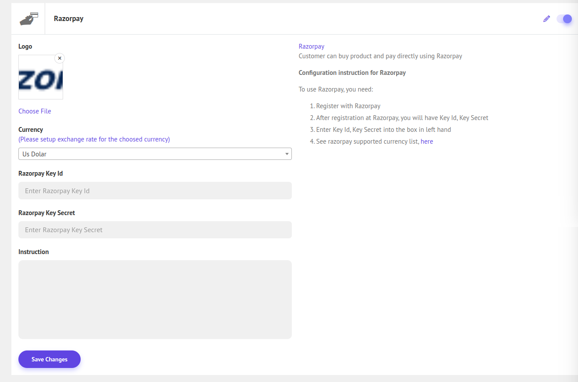
Task: Click inside the Instruction text area
Action: point(155,299)
